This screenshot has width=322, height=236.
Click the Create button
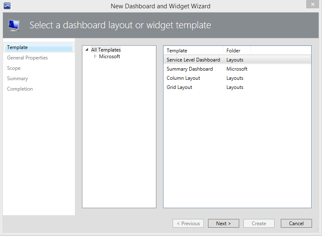tap(259, 223)
